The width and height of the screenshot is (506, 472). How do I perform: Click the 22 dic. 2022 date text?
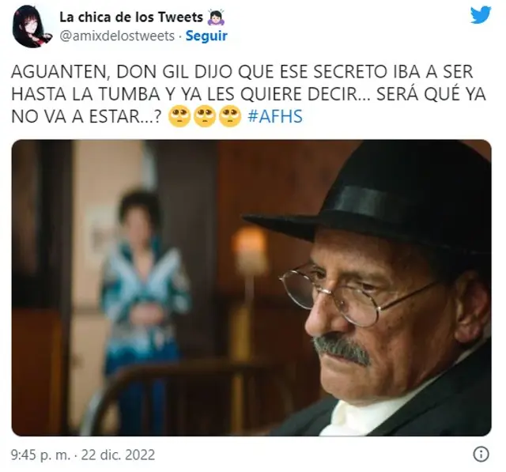[x=118, y=455]
